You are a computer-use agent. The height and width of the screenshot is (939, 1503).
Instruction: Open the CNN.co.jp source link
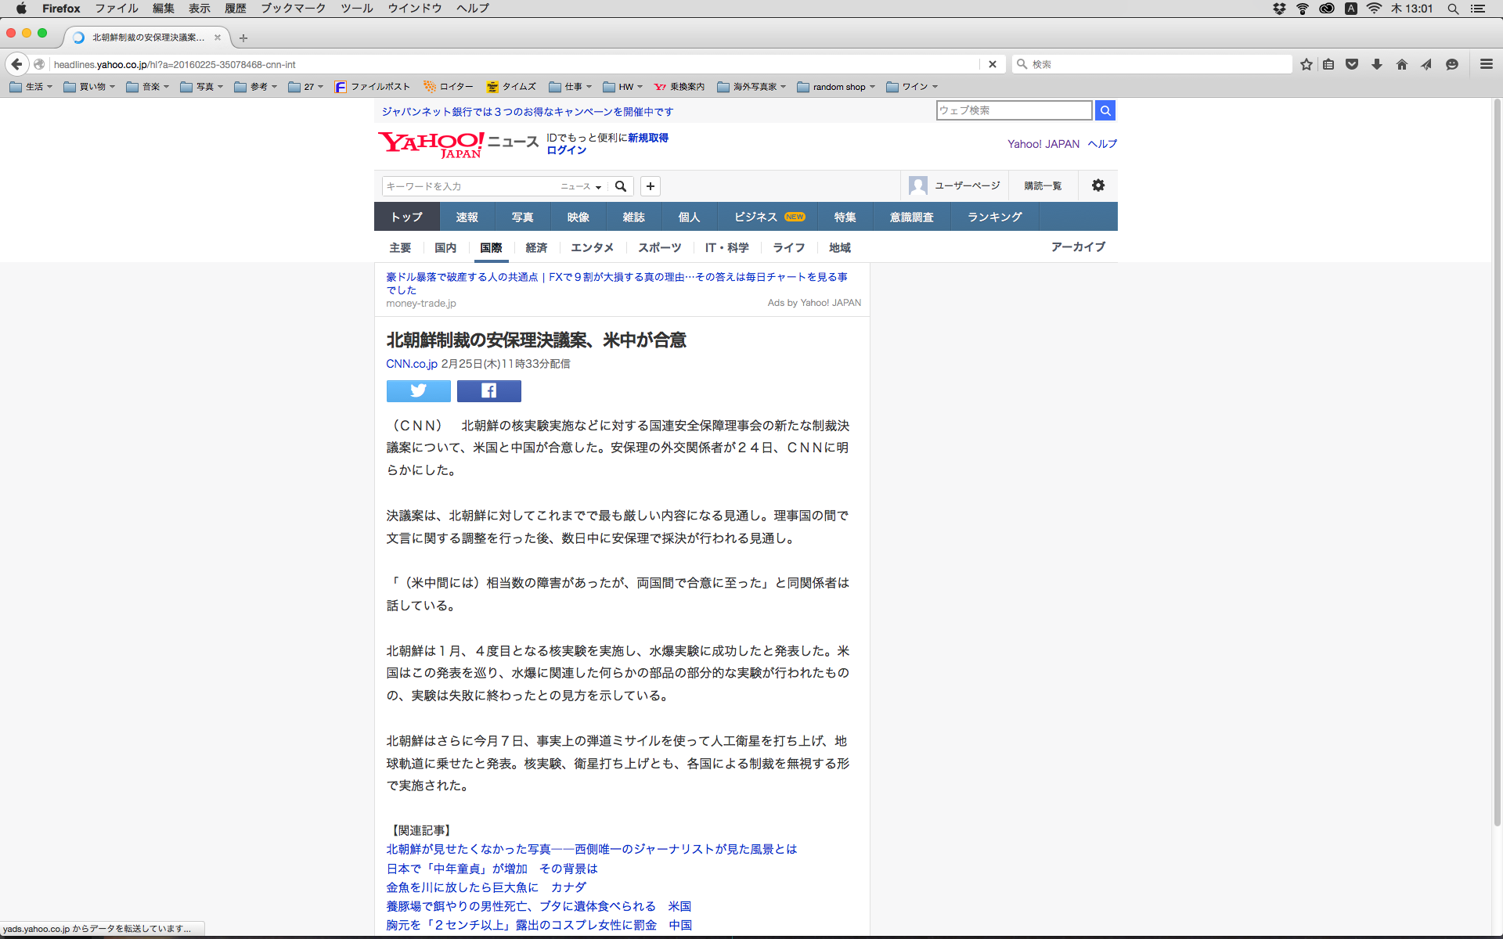pyautogui.click(x=411, y=364)
